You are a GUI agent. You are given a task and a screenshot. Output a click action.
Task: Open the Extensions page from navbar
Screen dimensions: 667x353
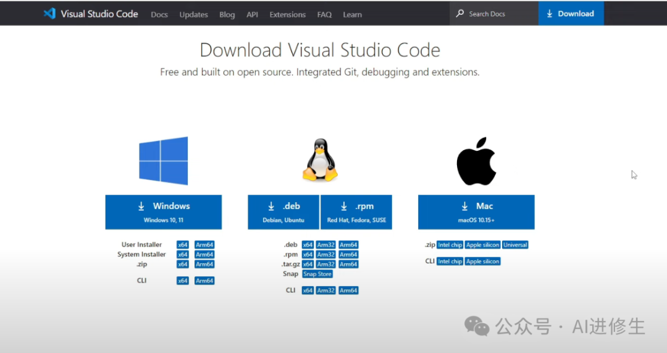coord(287,14)
